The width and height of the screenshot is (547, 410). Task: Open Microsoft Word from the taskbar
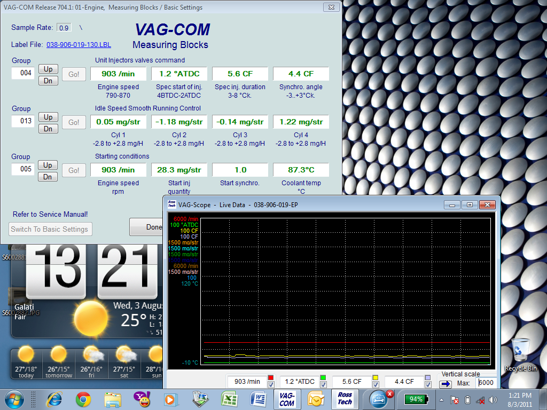[x=258, y=399]
